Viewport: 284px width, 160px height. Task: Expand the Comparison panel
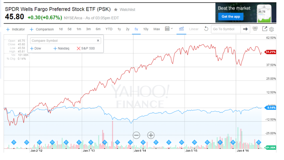42,29
